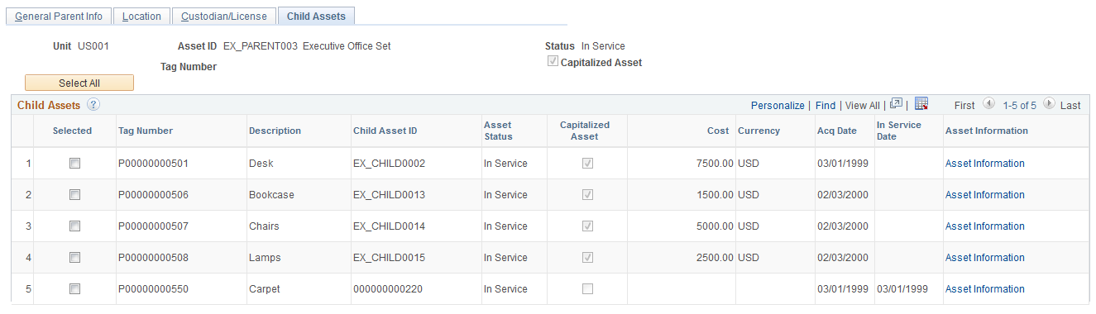Select checkbox for Desk row
The height and width of the screenshot is (314, 1096).
[74, 164]
